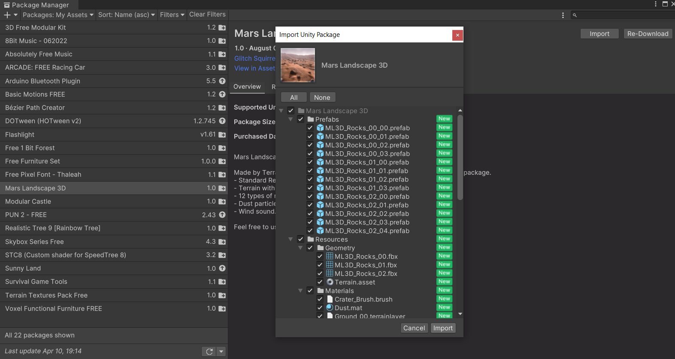Click update icon for Basic Motions FREE

(x=222, y=94)
